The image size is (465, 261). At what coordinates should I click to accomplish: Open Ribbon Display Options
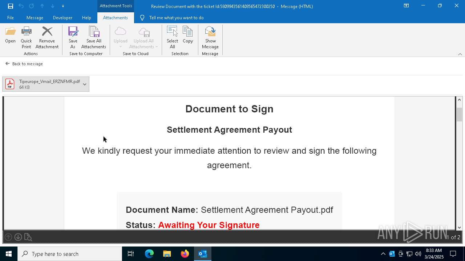click(x=406, y=6)
